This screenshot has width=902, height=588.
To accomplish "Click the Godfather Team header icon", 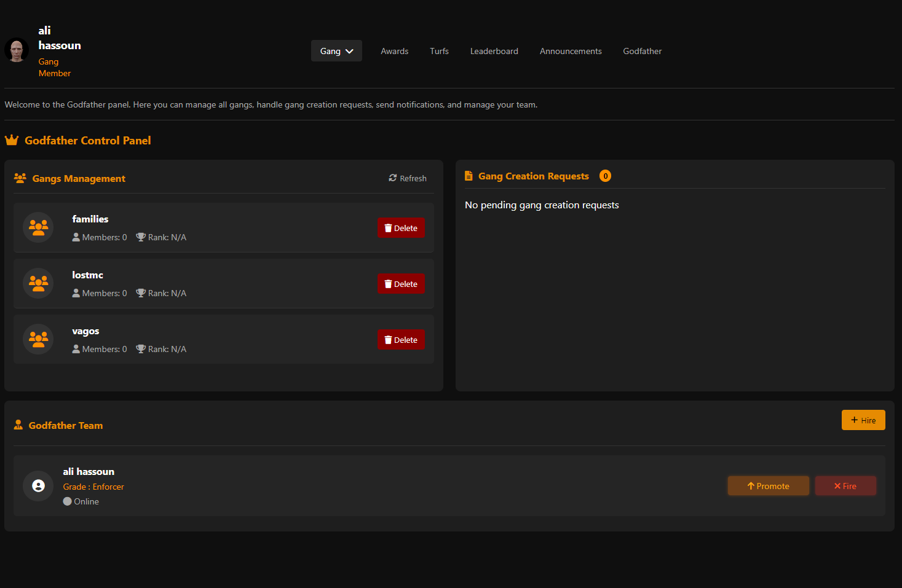I will coord(18,425).
